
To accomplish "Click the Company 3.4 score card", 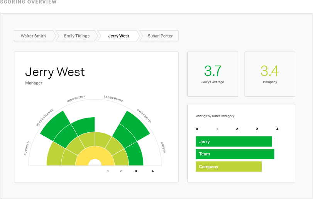I will [x=270, y=74].
